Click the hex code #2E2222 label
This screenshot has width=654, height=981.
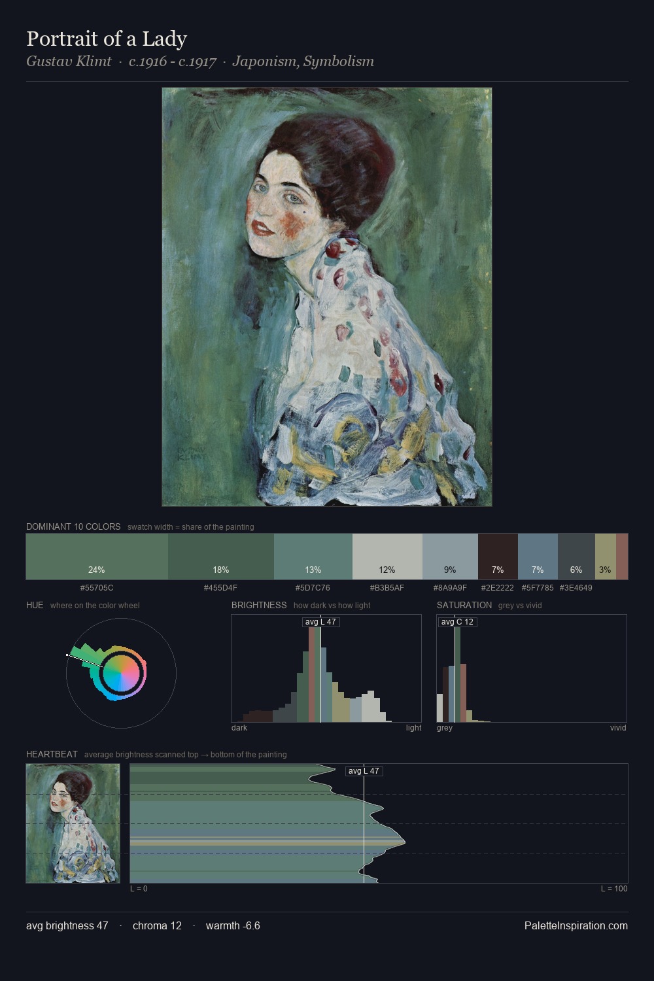coord(498,588)
